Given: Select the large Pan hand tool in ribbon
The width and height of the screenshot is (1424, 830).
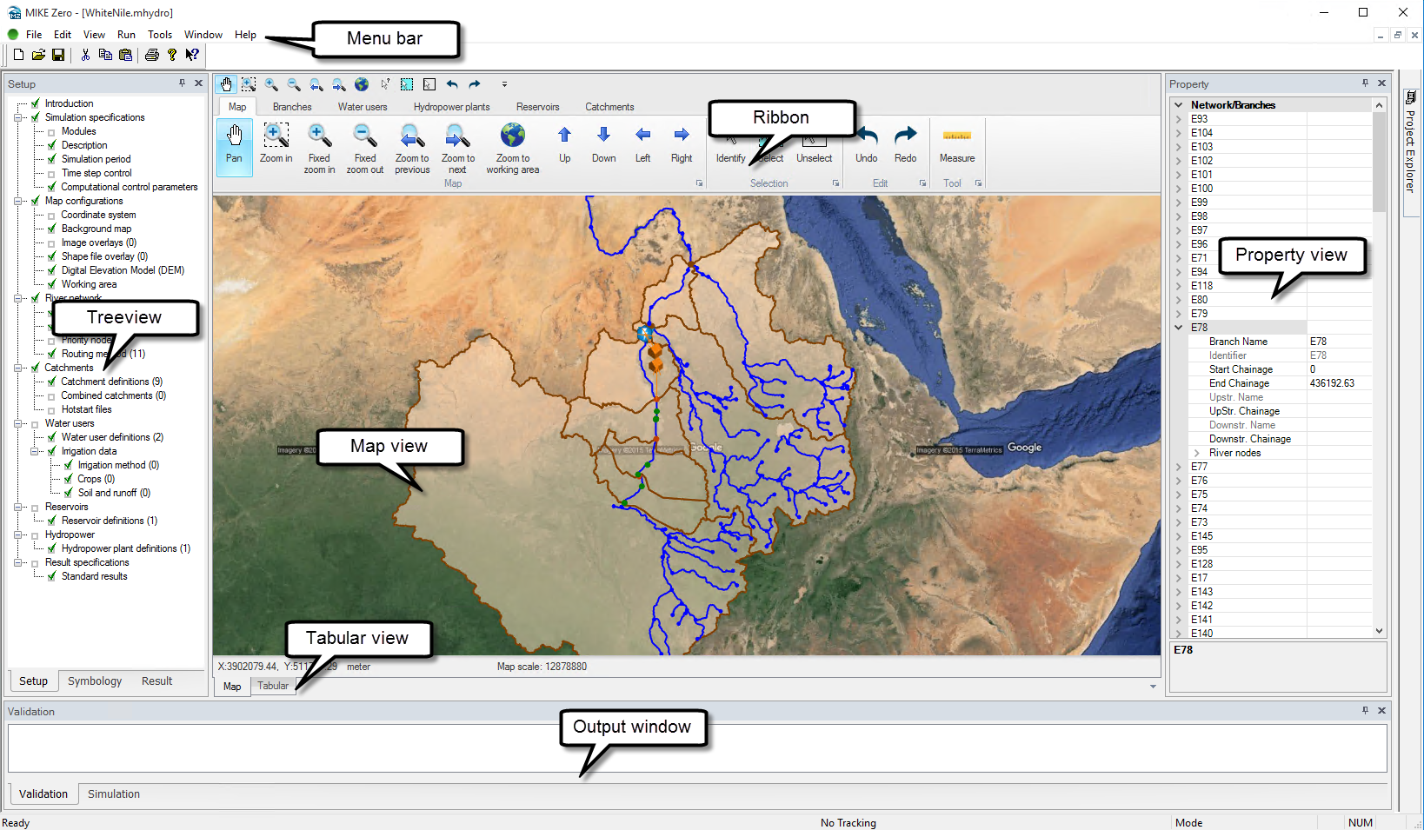Looking at the screenshot, I should [x=234, y=146].
